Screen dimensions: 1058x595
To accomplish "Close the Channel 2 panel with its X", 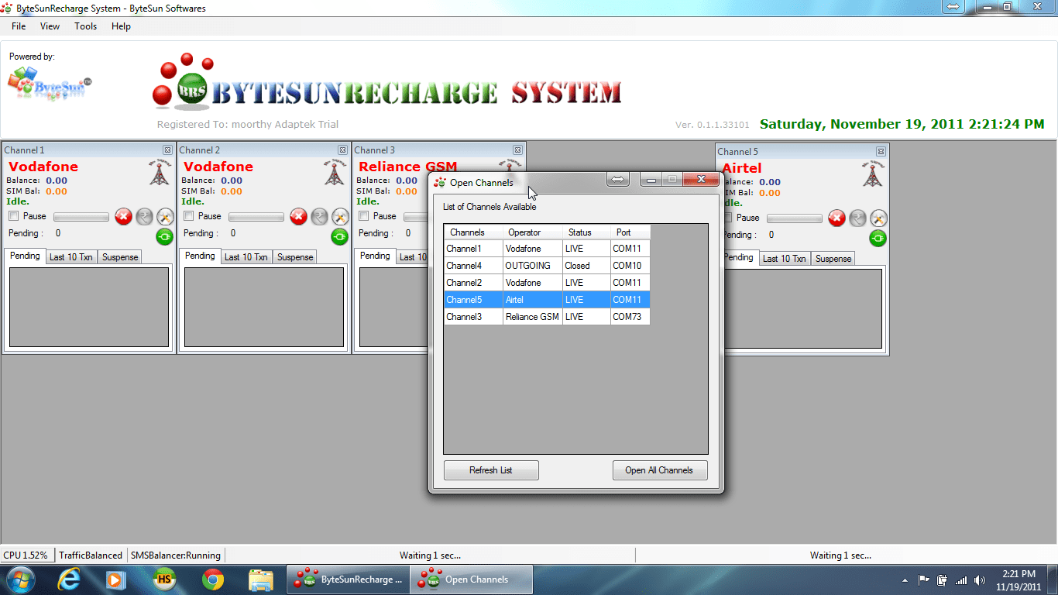I will coord(342,150).
